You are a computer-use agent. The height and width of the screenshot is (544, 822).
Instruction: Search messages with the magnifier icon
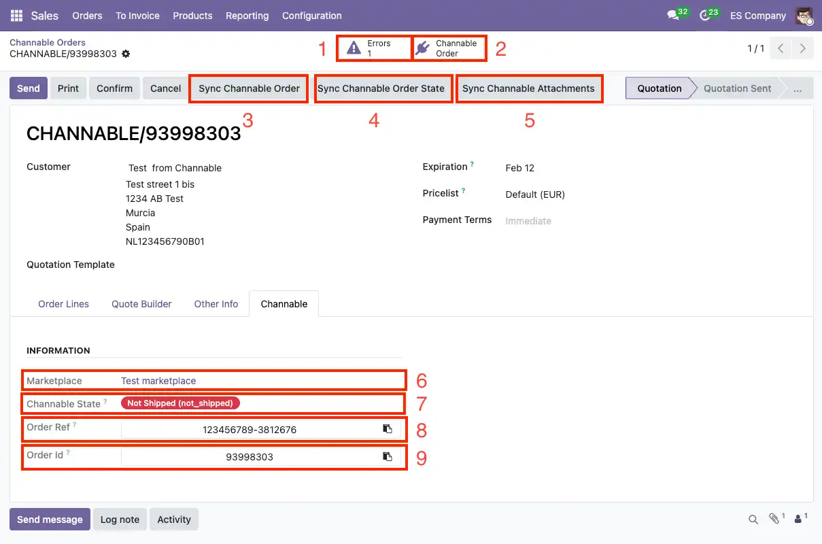pyautogui.click(x=753, y=519)
